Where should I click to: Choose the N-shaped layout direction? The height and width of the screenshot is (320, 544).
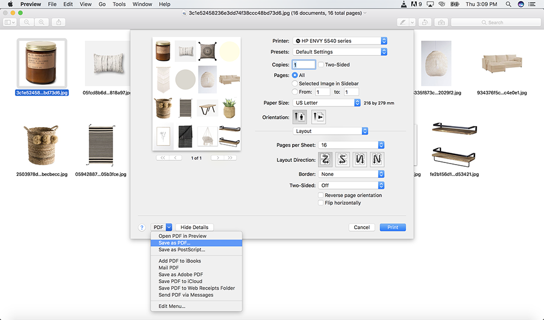[x=377, y=160]
